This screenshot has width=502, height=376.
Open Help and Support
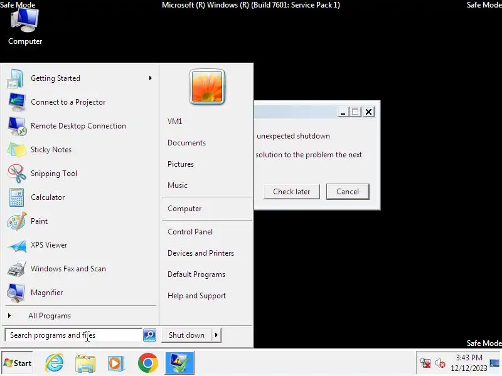click(196, 296)
